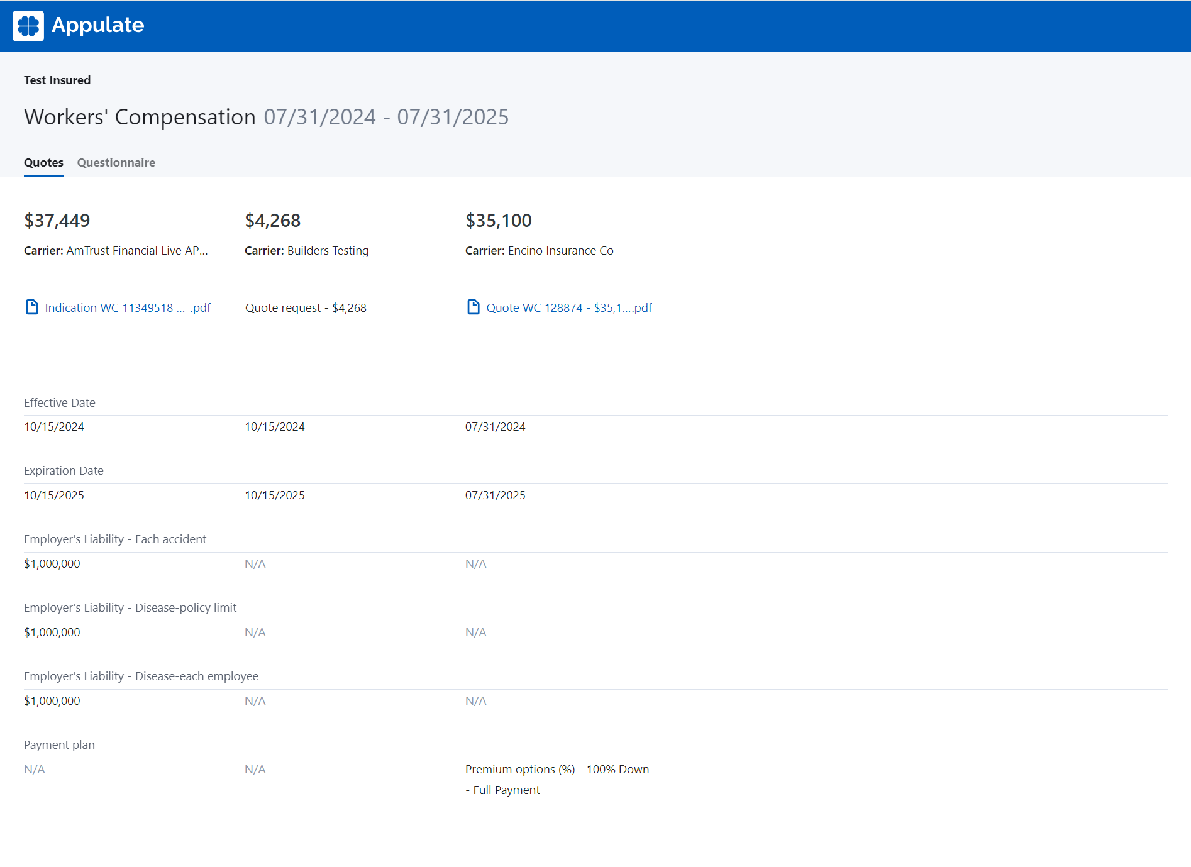
Task: Open the Indication WC 11349518 pdf link
Action: click(128, 307)
